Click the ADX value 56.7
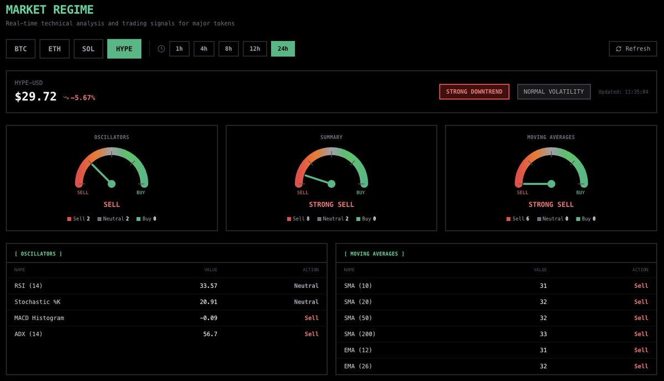 (210, 334)
